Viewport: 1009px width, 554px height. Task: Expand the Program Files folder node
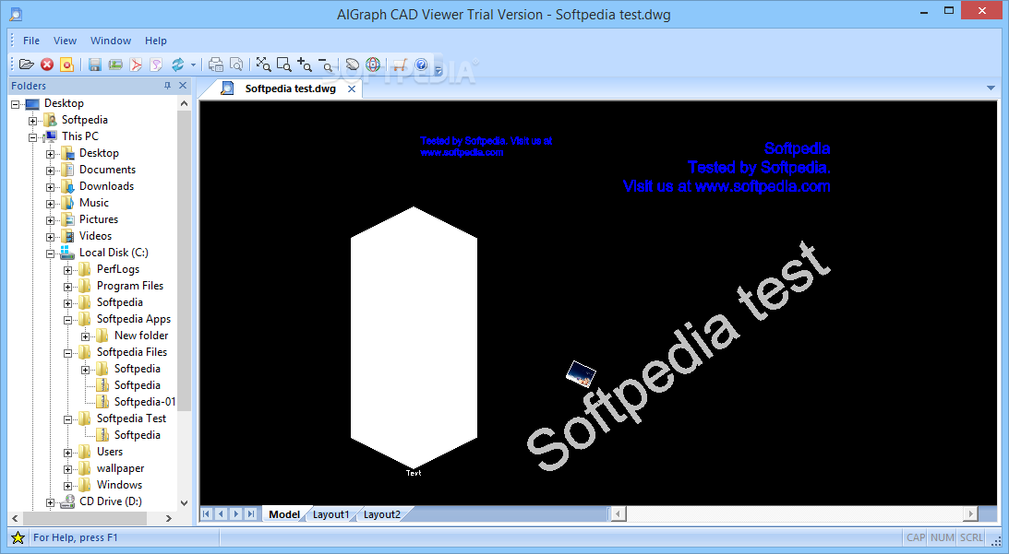point(67,288)
